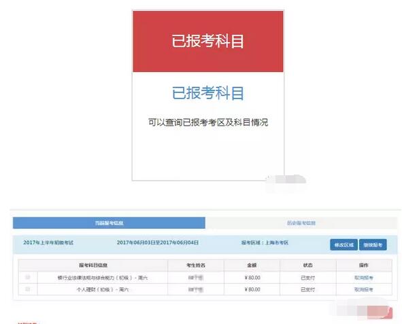Click the 金额 column header

pyautogui.click(x=252, y=266)
